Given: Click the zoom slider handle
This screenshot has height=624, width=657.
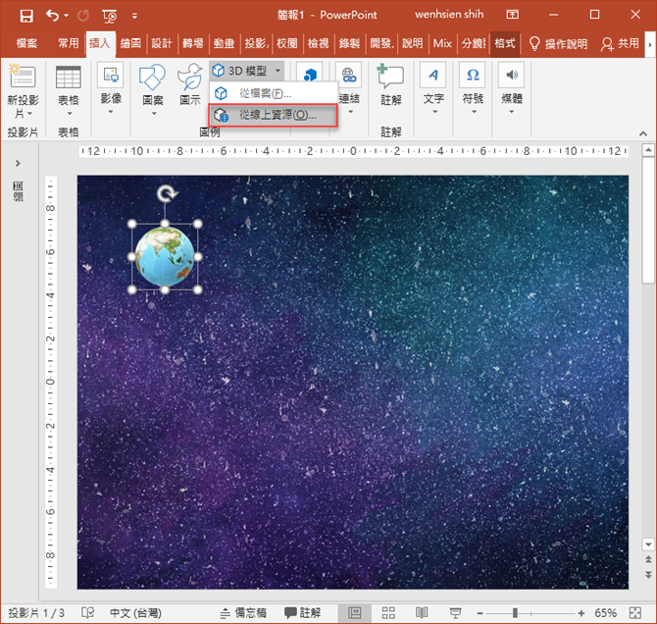Looking at the screenshot, I should coord(515,613).
